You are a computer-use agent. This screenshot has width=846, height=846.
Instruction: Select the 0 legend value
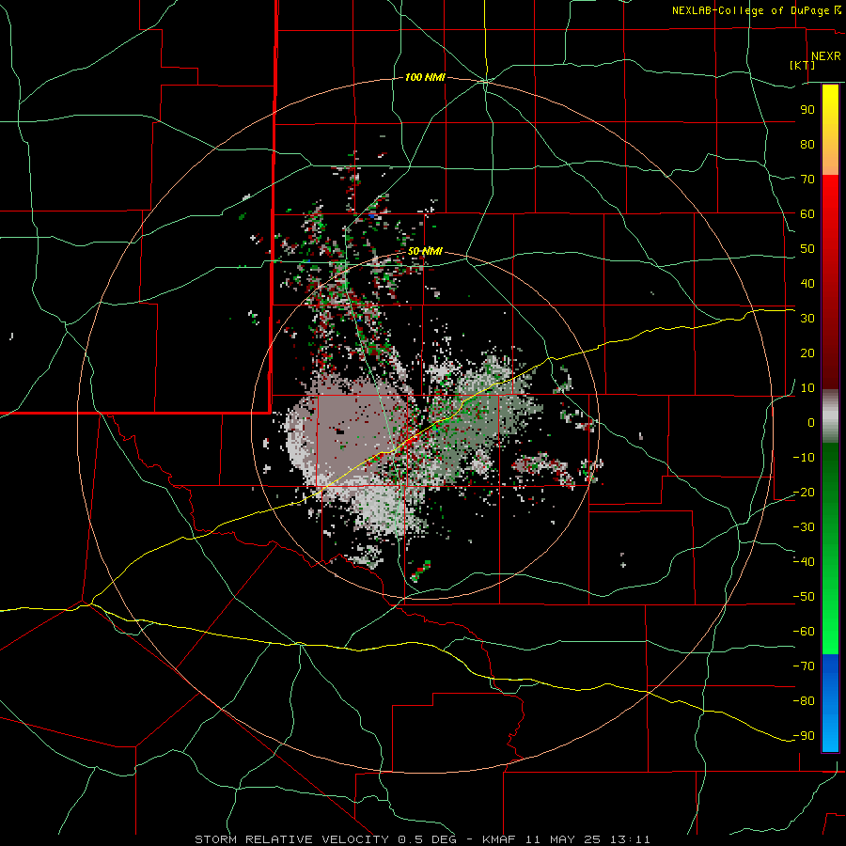tap(811, 422)
